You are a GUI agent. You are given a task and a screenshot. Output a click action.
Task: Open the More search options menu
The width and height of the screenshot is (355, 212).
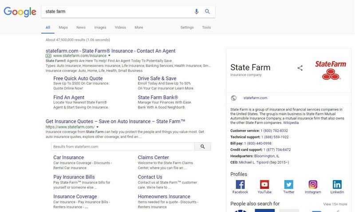(139, 27)
